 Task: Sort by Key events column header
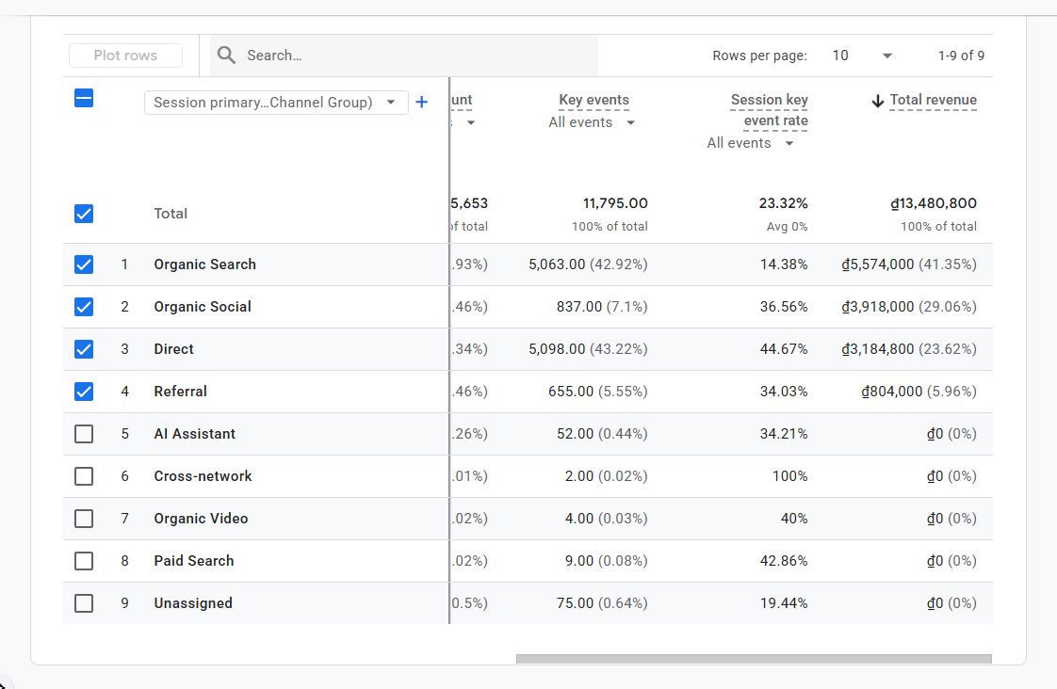tap(594, 100)
